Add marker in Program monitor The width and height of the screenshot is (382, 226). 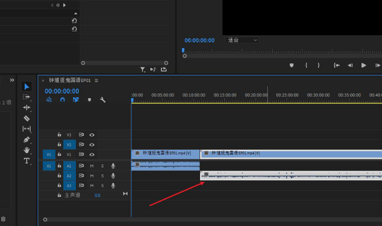pos(291,65)
